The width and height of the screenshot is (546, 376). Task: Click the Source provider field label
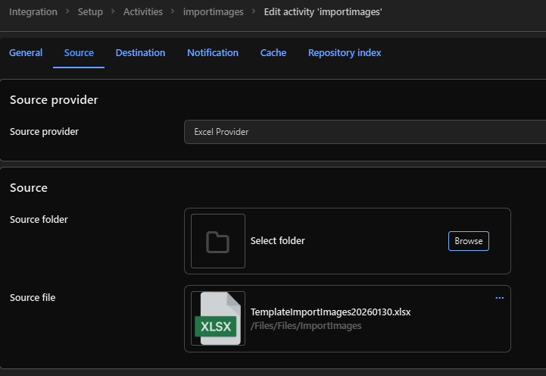point(44,132)
